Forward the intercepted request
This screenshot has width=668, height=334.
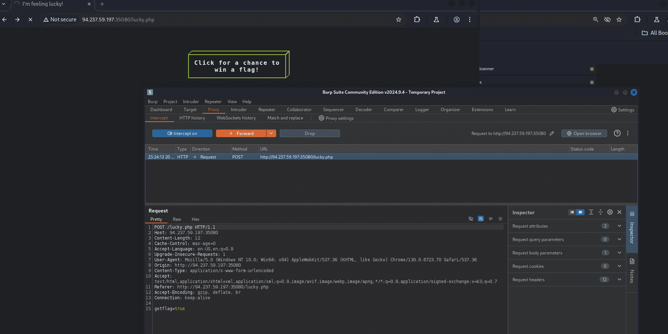click(x=241, y=134)
